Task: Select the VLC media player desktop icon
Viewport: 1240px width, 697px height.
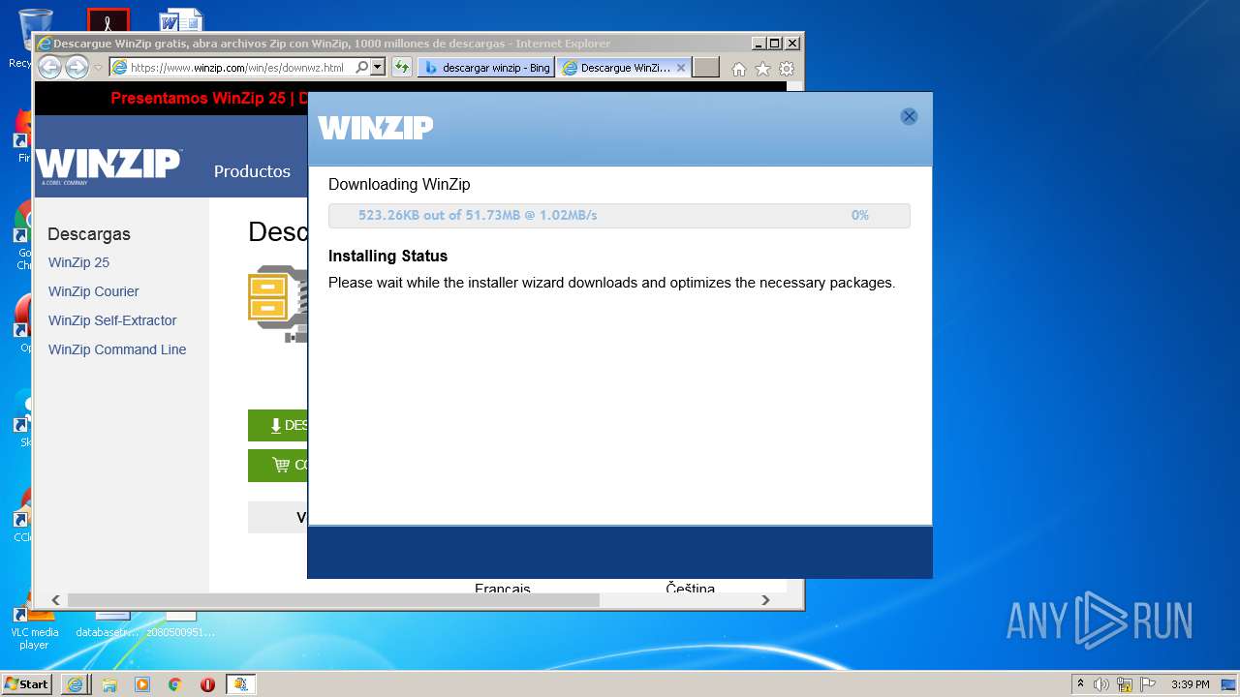Action: 34,624
